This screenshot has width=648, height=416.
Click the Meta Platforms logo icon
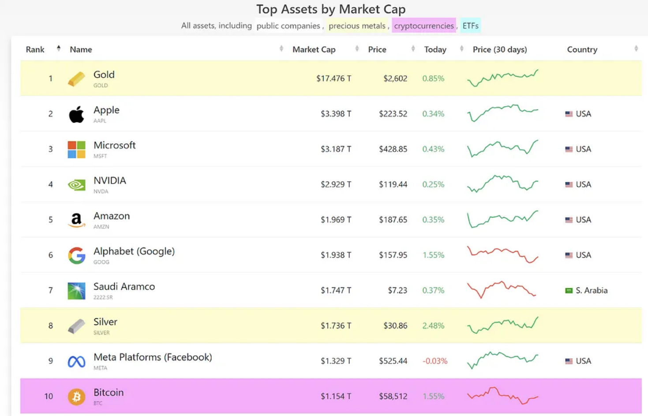pos(76,361)
